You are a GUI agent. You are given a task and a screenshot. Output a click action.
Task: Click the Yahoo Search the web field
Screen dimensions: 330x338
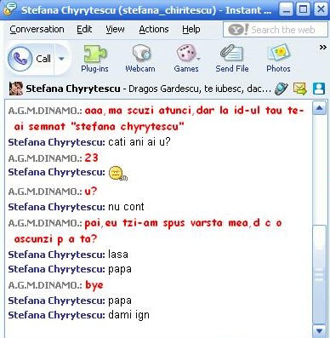coord(276,30)
